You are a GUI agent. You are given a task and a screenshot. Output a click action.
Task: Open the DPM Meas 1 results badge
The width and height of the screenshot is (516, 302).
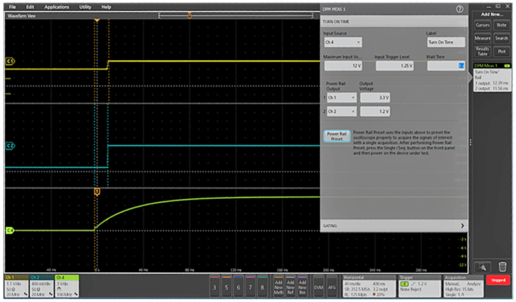coord(493,77)
